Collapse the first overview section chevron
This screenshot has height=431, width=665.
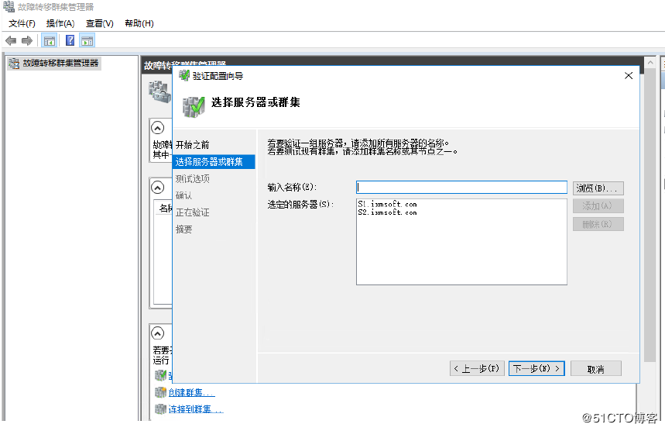157,128
